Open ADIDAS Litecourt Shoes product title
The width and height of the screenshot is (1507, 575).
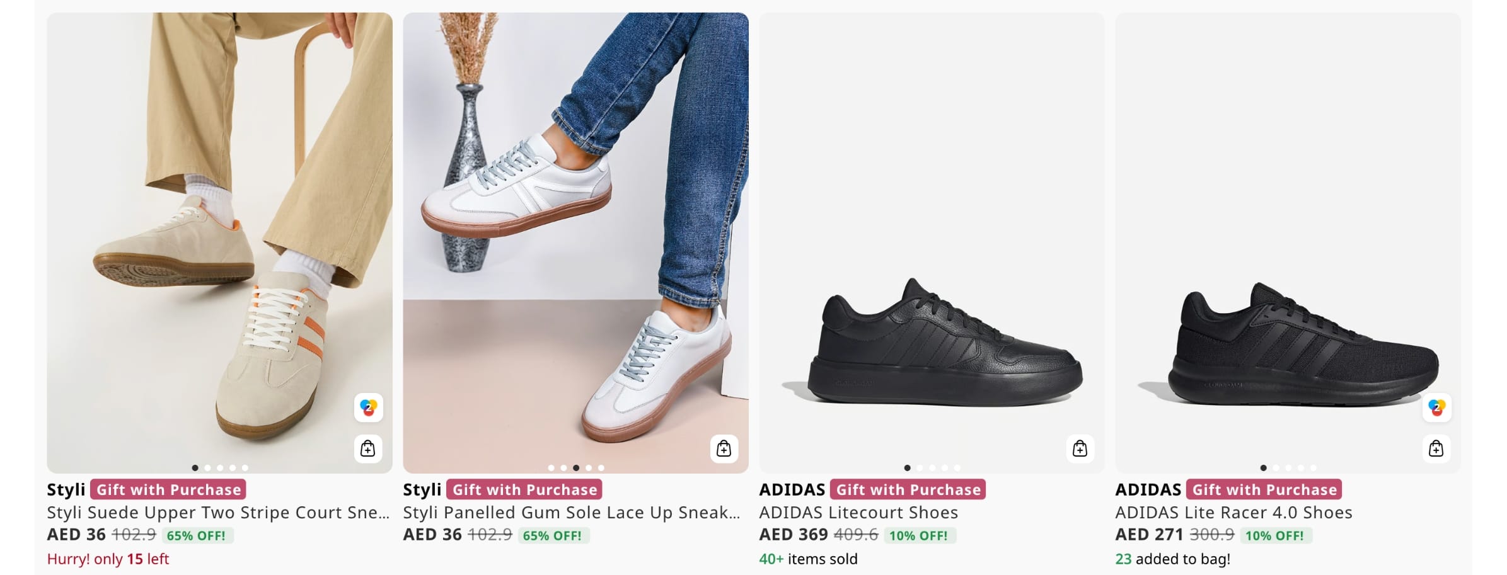858,513
